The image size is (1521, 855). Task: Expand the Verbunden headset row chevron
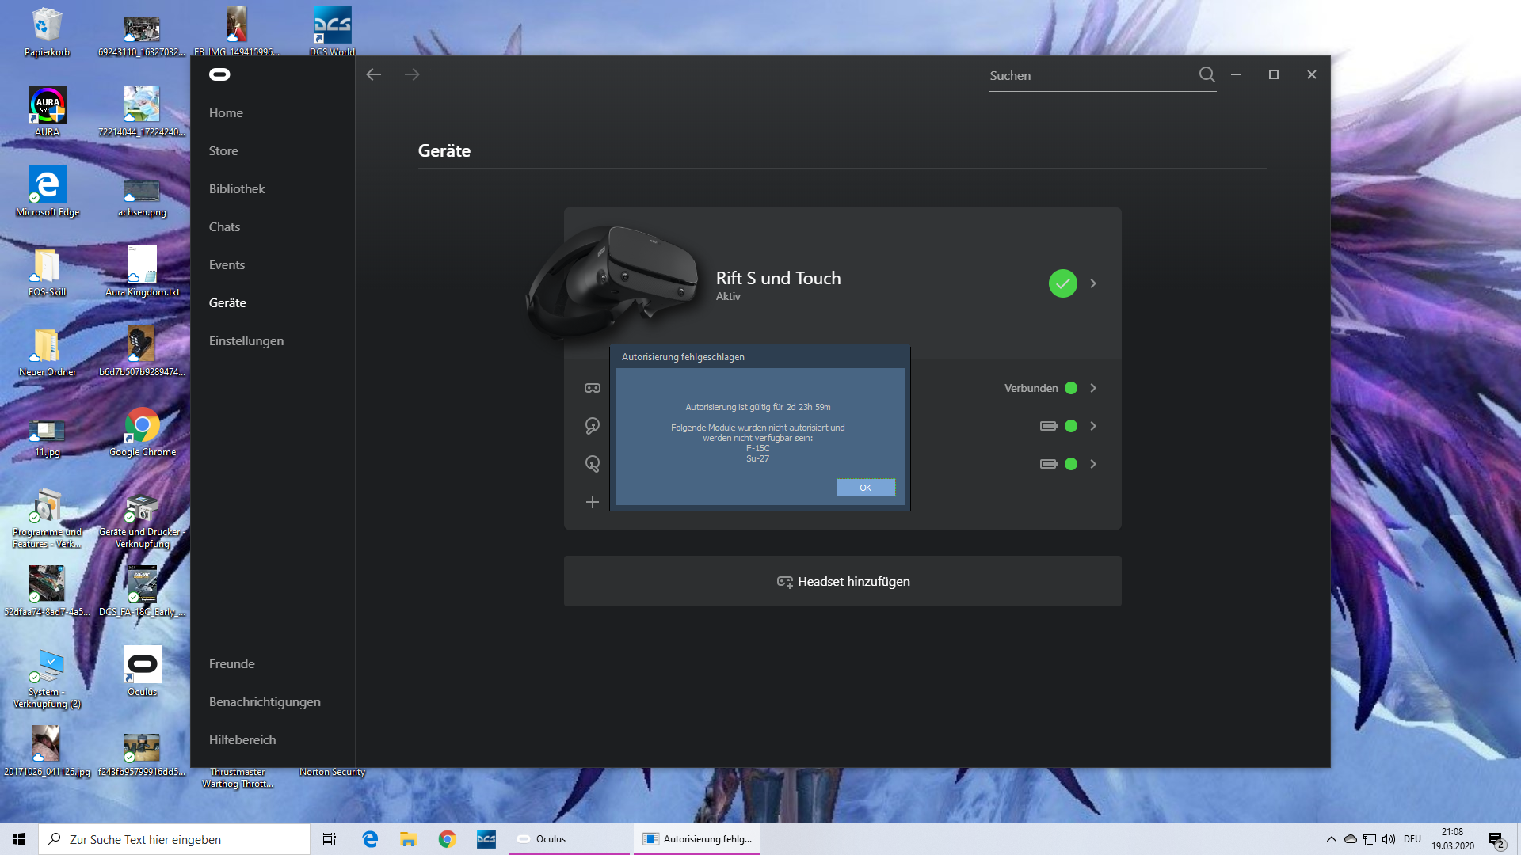[x=1093, y=388]
